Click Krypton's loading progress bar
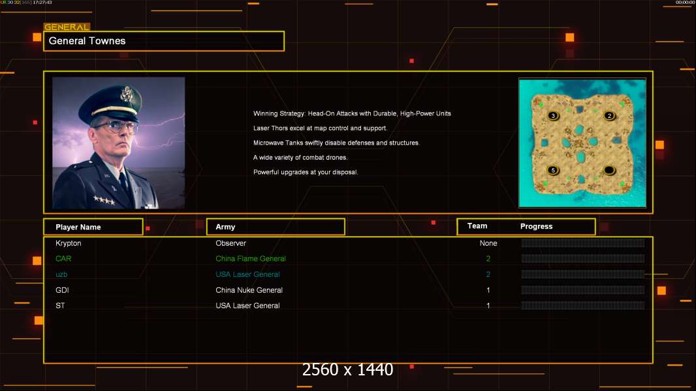Viewport: 696px width, 391px height. point(583,243)
